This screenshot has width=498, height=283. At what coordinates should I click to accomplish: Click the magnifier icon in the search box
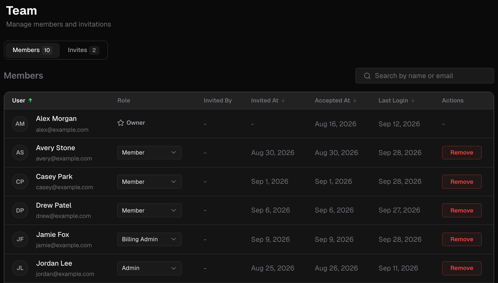coord(367,76)
